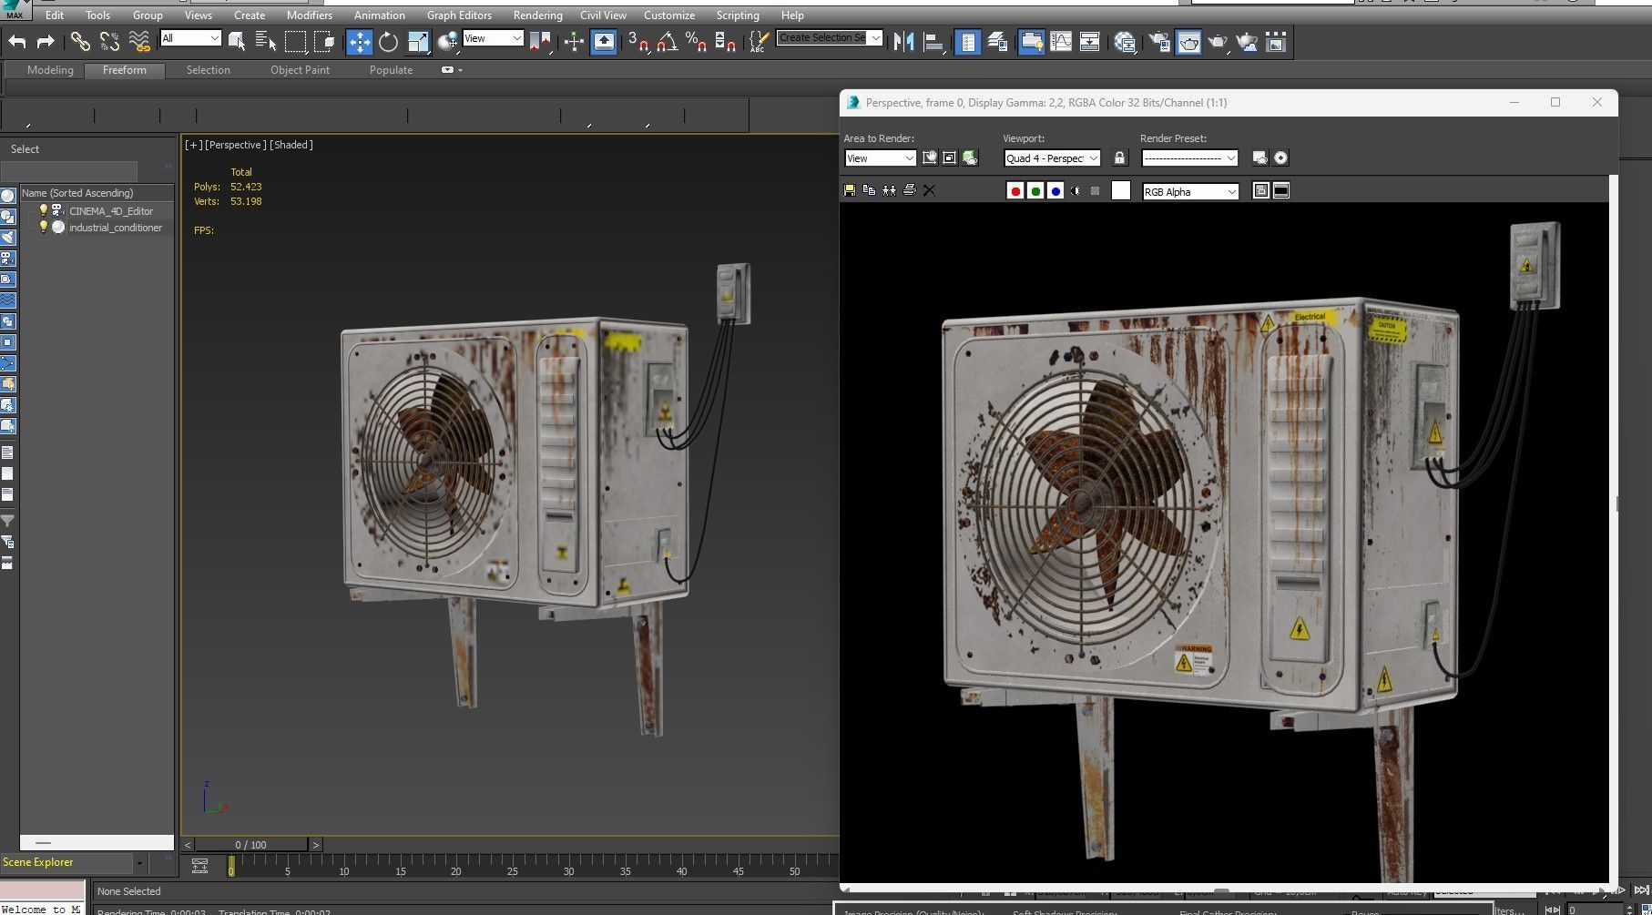
Task: Toggle Window/Crossing selection mode
Action: click(x=324, y=42)
